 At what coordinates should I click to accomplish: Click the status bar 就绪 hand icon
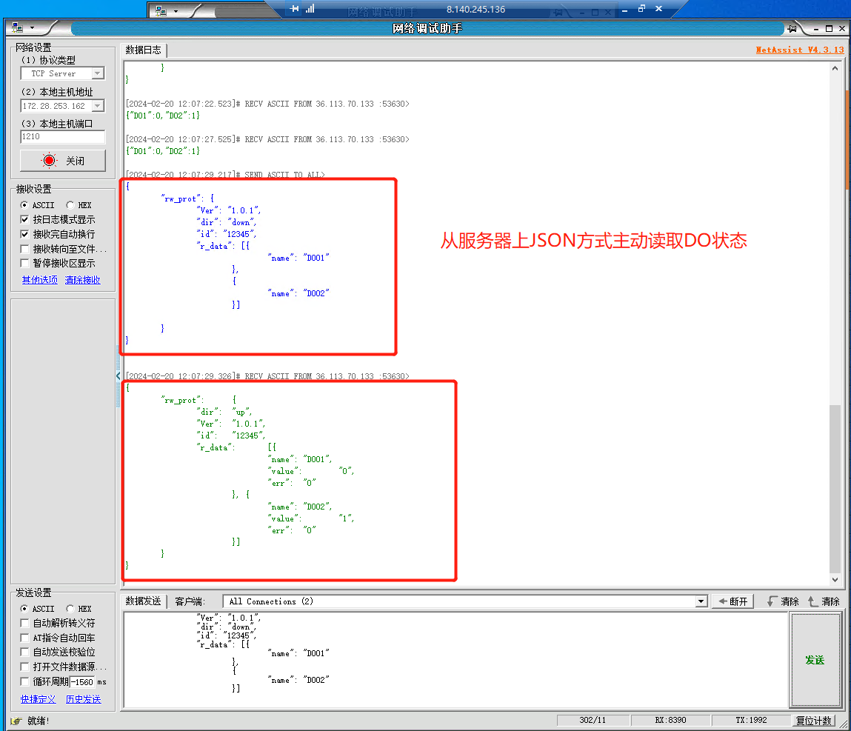16,721
